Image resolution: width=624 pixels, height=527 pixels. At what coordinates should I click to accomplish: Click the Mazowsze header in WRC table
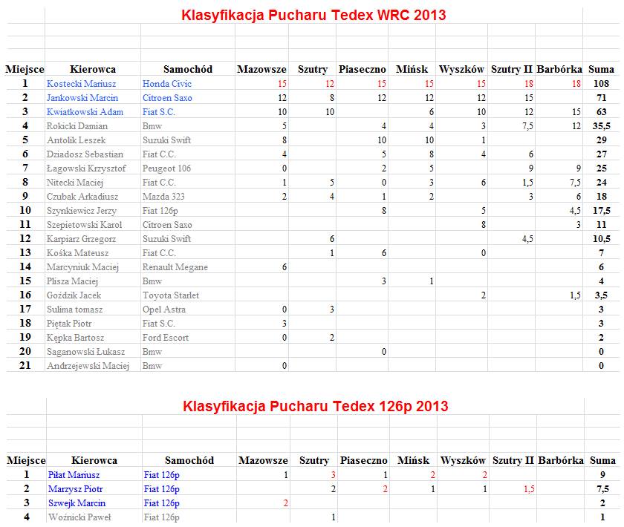point(261,69)
